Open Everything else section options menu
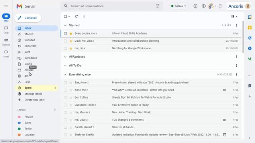 coord(236,74)
